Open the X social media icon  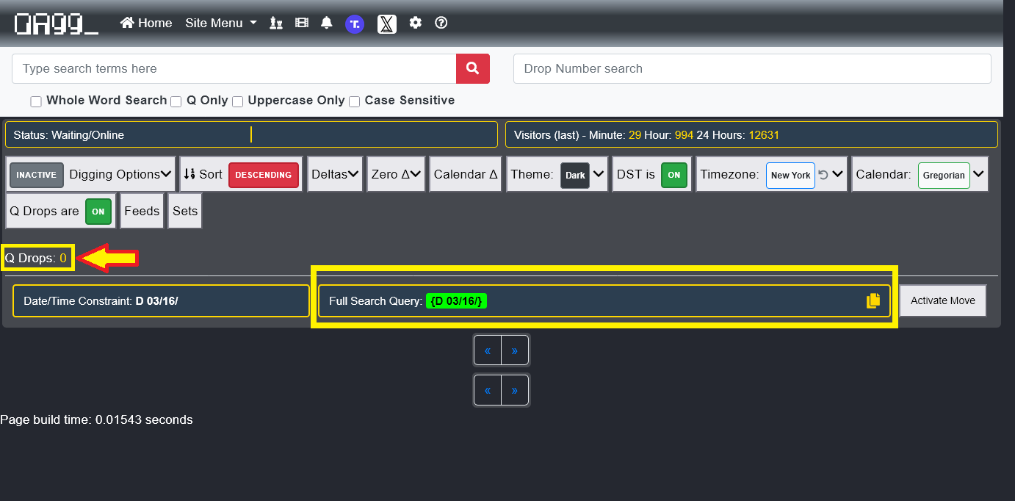(x=387, y=24)
